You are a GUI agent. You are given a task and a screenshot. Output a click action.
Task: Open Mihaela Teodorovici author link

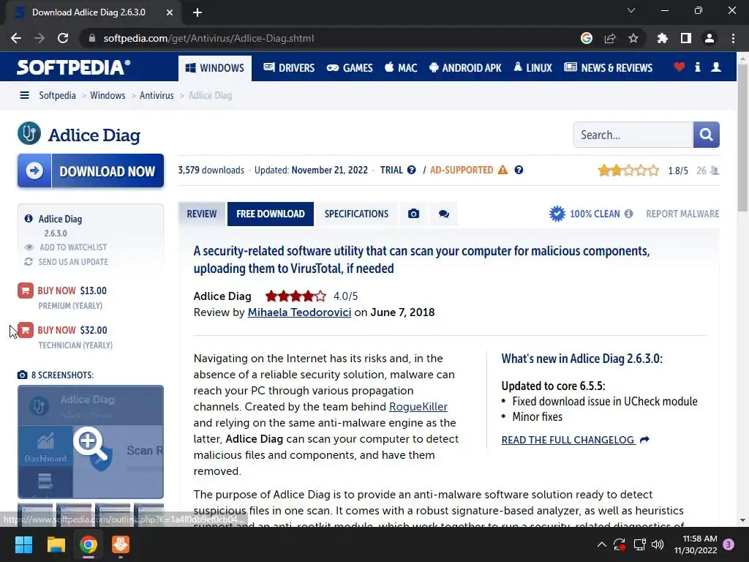click(299, 312)
